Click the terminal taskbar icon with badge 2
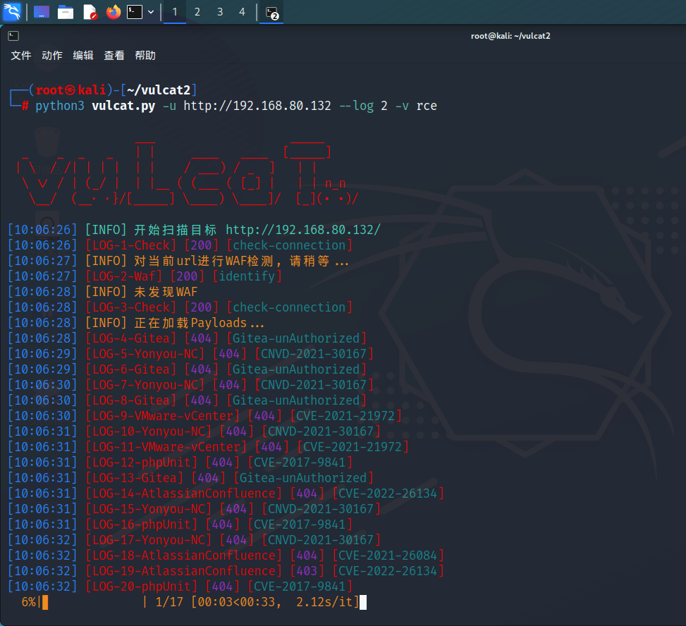The height and width of the screenshot is (626, 686). tap(271, 12)
